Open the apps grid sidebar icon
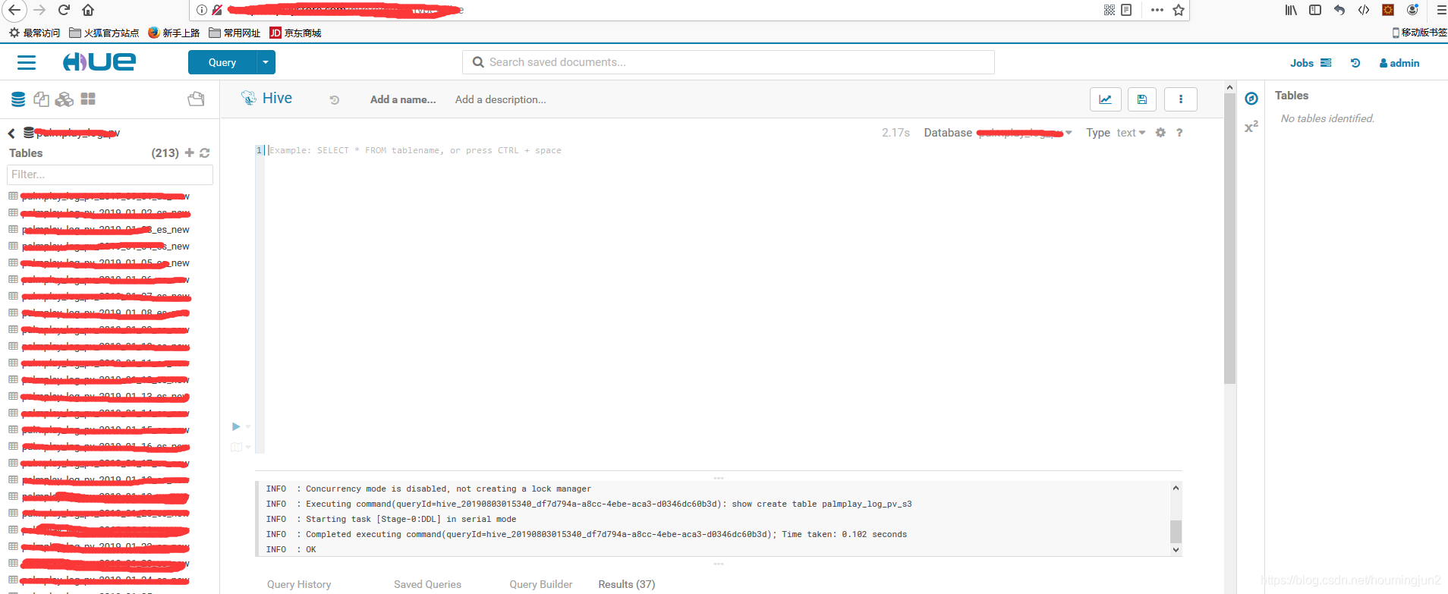This screenshot has height=594, width=1448. (88, 99)
